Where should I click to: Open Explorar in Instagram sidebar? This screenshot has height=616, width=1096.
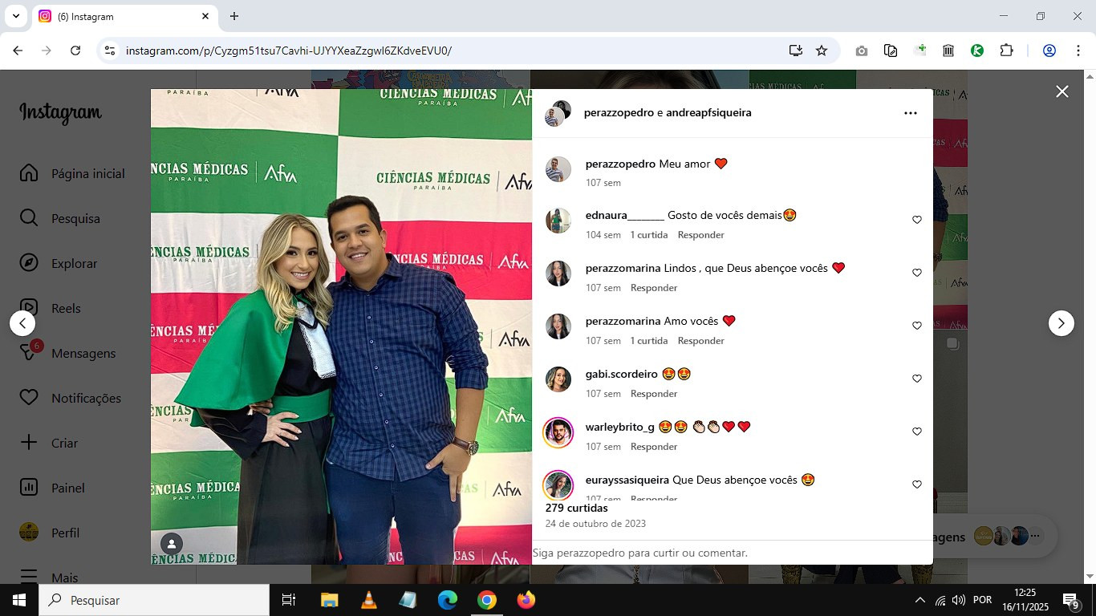[x=74, y=263]
